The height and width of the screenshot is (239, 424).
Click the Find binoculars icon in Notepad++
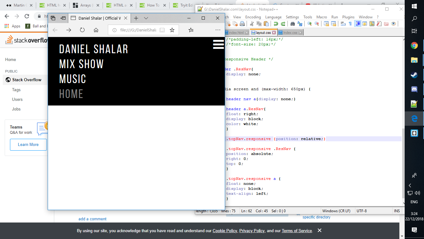point(292,24)
